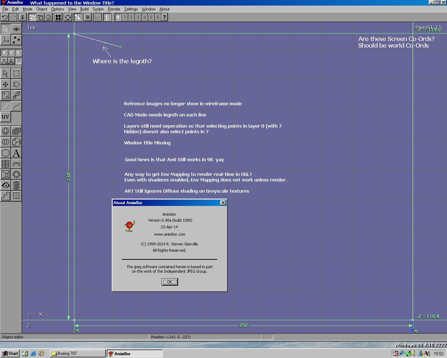Open the Scripts menu
This screenshot has width=447, height=358.
pyautogui.click(x=98, y=9)
